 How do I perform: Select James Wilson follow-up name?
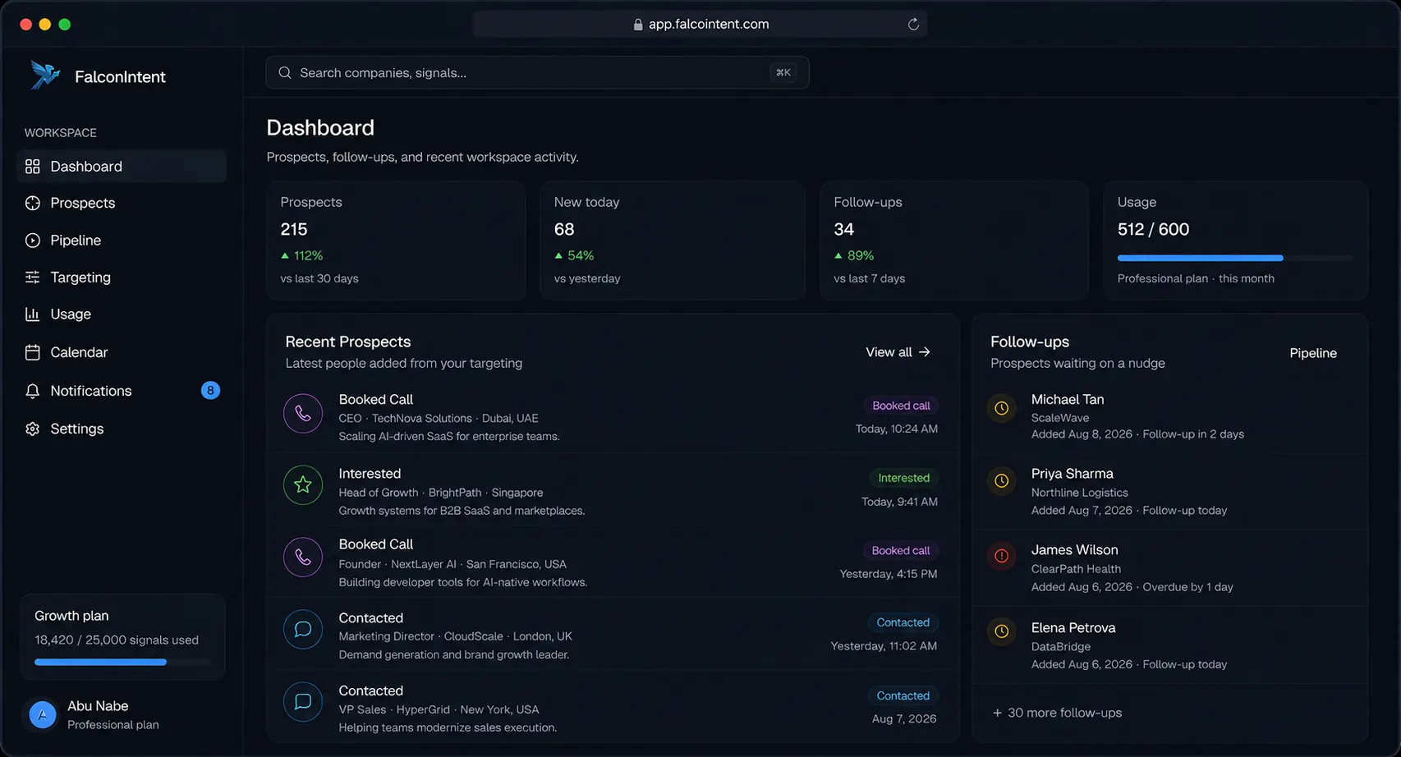tap(1074, 550)
